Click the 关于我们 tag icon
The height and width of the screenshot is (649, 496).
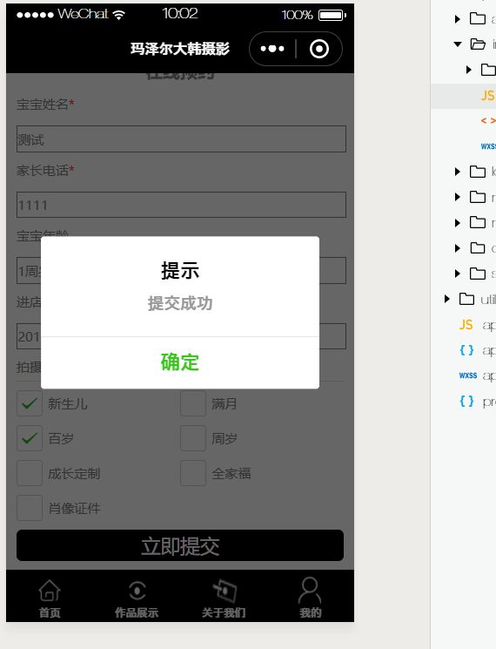pos(225,591)
